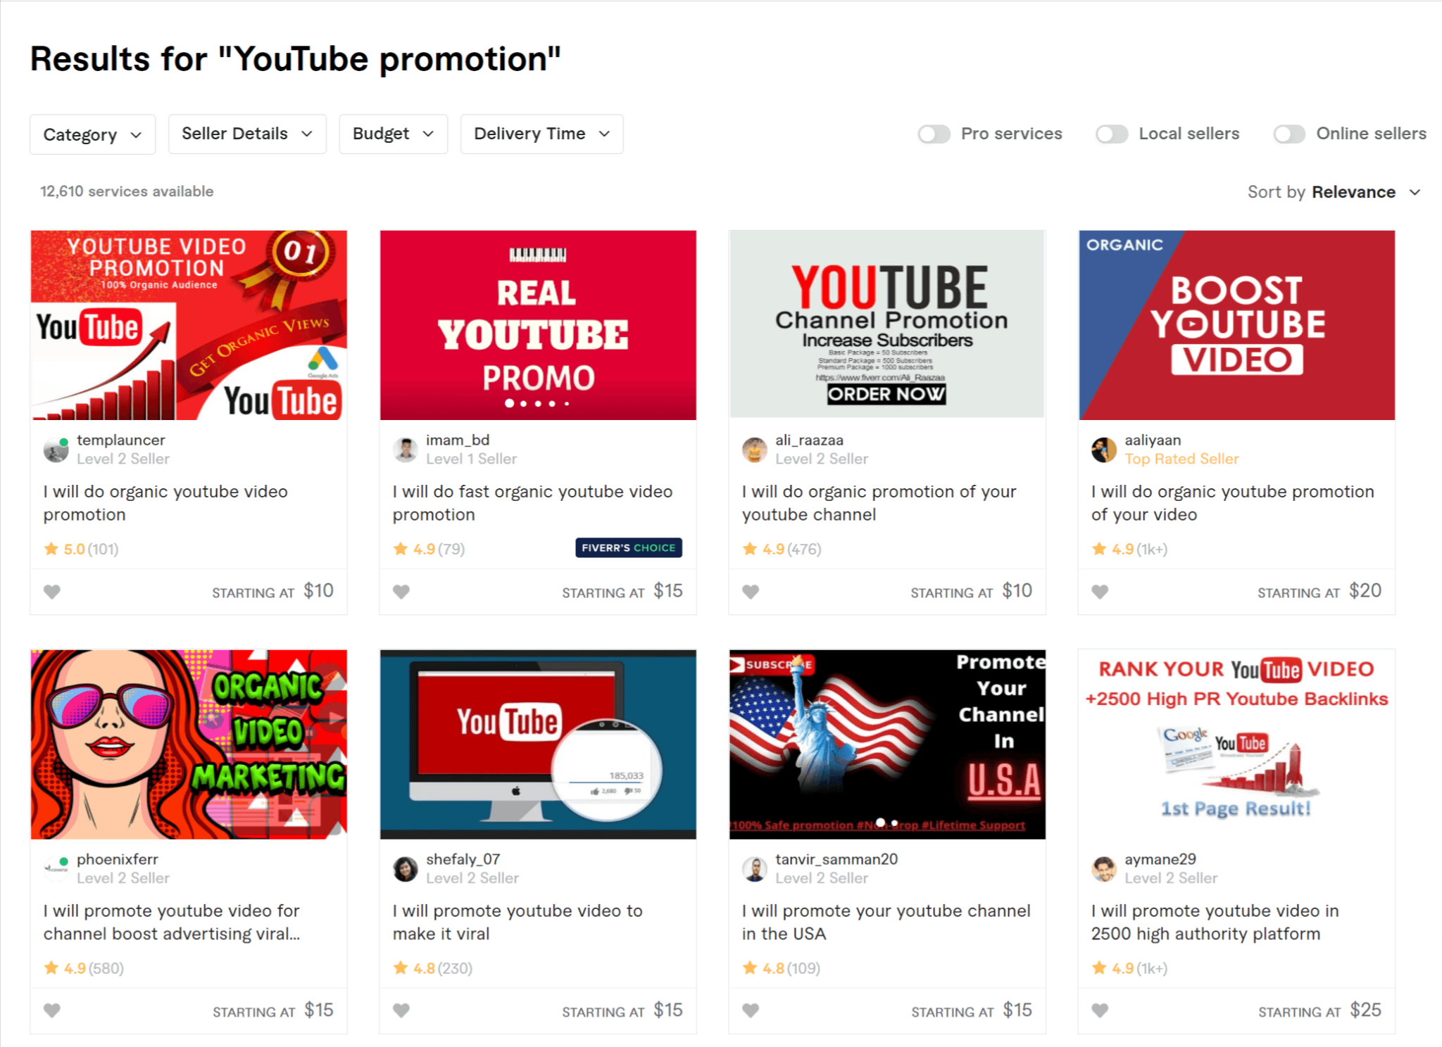1442x1047 pixels.
Task: Like aaliyaan's gig using the heart icon
Action: pos(1100,592)
